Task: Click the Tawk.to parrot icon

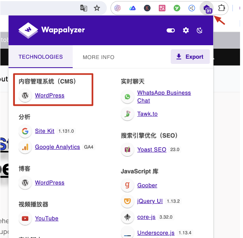Action: coord(127,114)
